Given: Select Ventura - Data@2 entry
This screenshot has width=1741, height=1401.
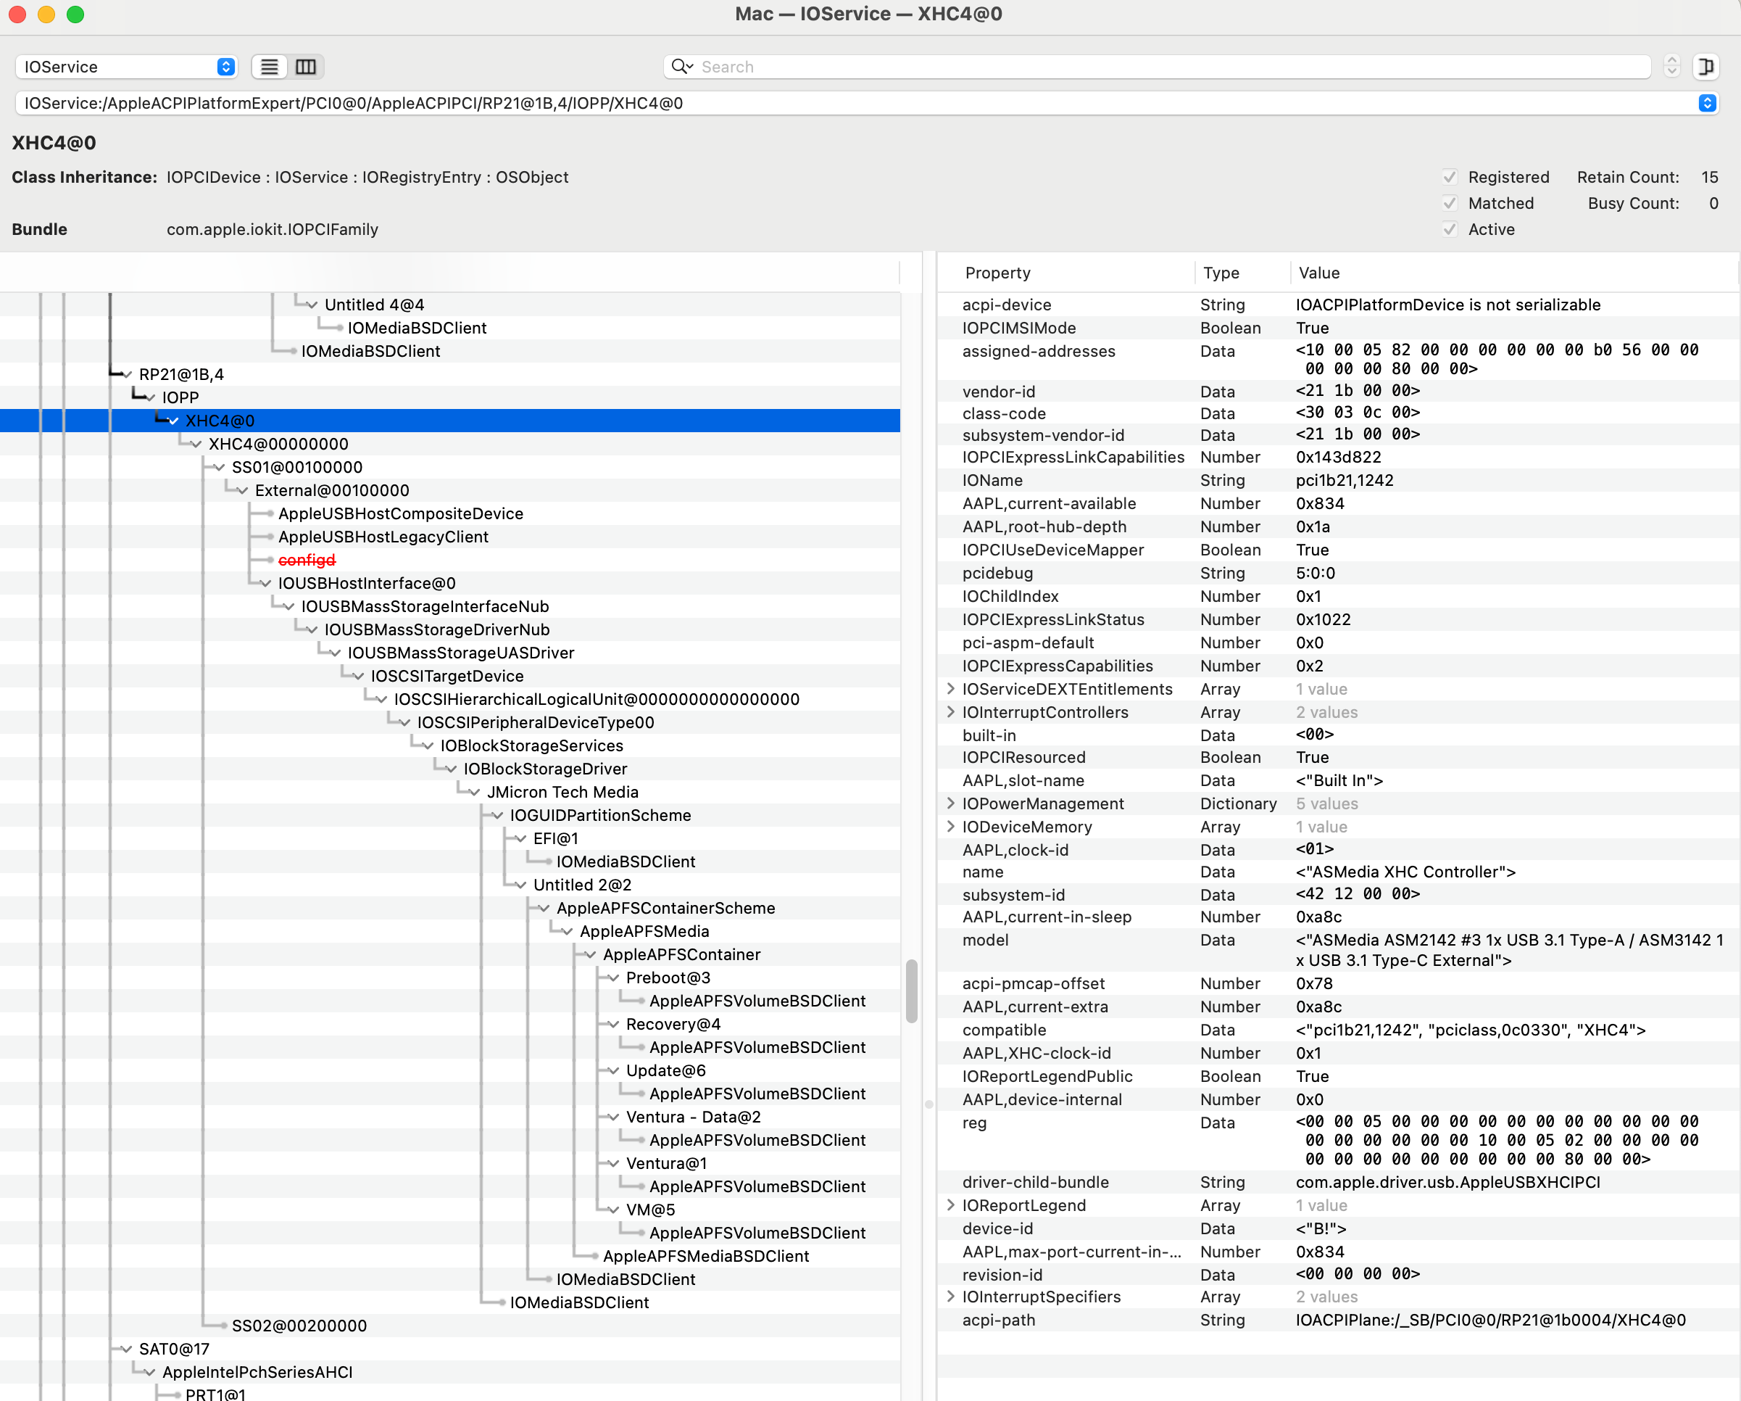Looking at the screenshot, I should pos(694,1118).
